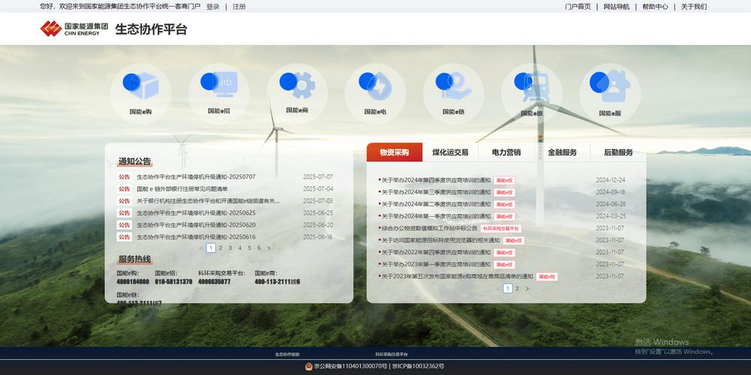Switch to the 电力营销 tab
Image resolution: width=751 pixels, height=375 pixels.
(506, 152)
